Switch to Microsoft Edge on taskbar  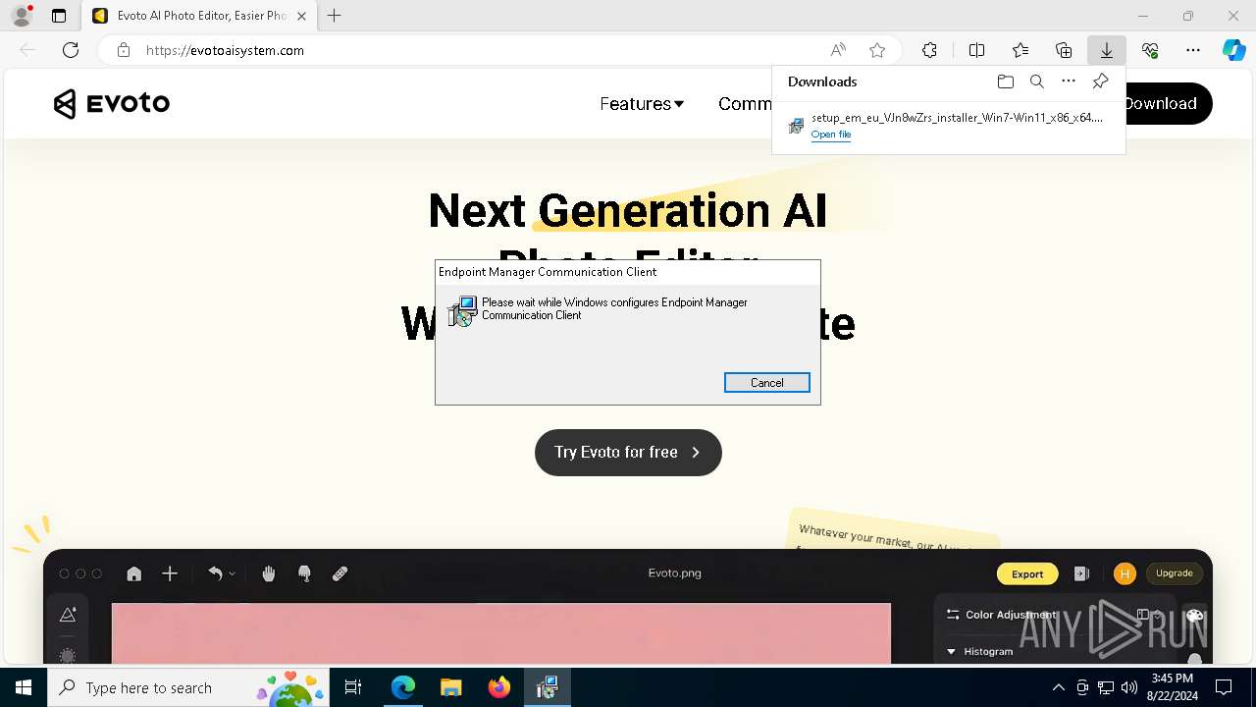(x=403, y=688)
